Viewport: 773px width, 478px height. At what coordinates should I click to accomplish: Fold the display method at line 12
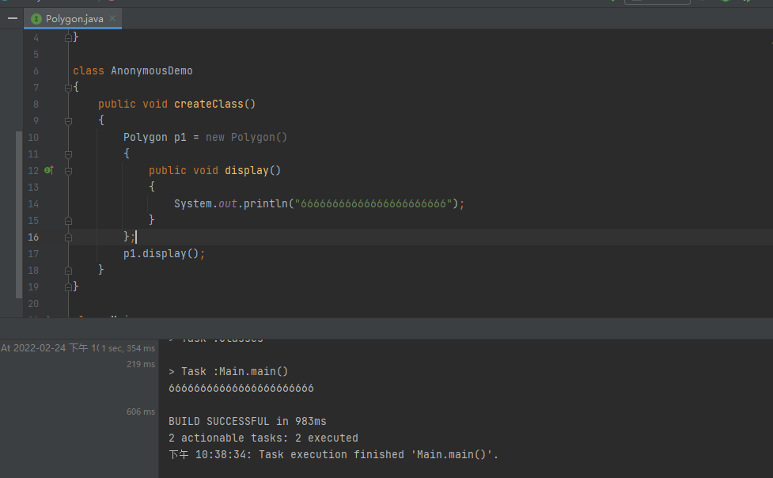(69, 171)
